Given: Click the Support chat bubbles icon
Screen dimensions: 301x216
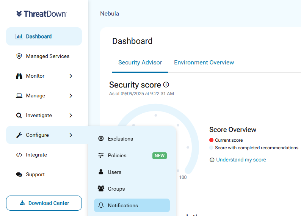Looking at the screenshot, I should point(19,175).
